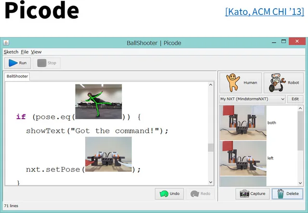Open the My NXT (MindstormsNXT) dropdown

tap(252, 99)
